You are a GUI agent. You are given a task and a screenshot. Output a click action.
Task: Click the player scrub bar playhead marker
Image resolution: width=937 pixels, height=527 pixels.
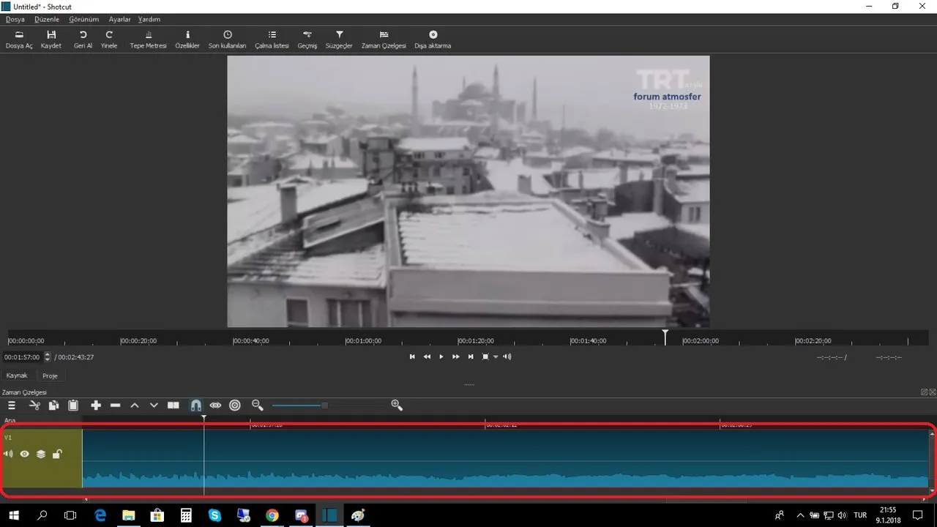tap(665, 335)
